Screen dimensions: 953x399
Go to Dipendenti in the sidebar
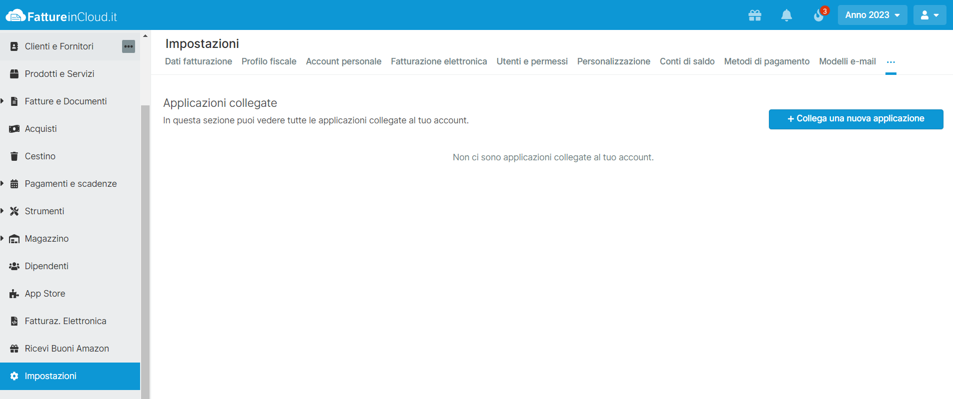coord(47,266)
